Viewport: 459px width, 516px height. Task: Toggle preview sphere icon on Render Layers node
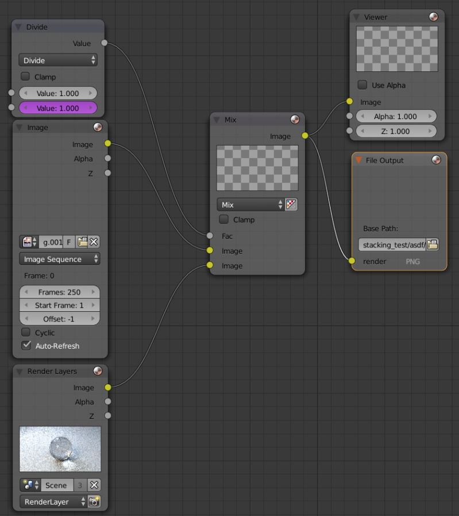click(98, 371)
